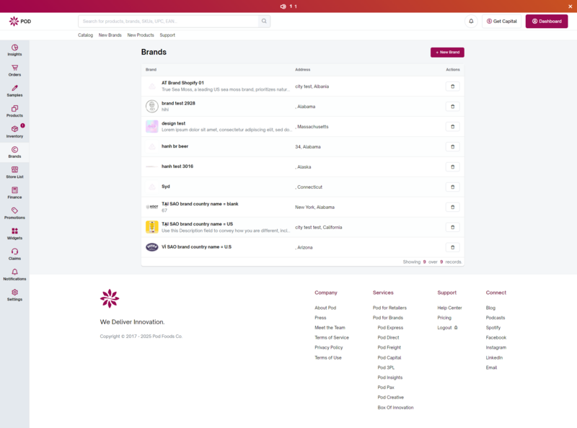Open Widgets in the sidebar

coord(14,233)
